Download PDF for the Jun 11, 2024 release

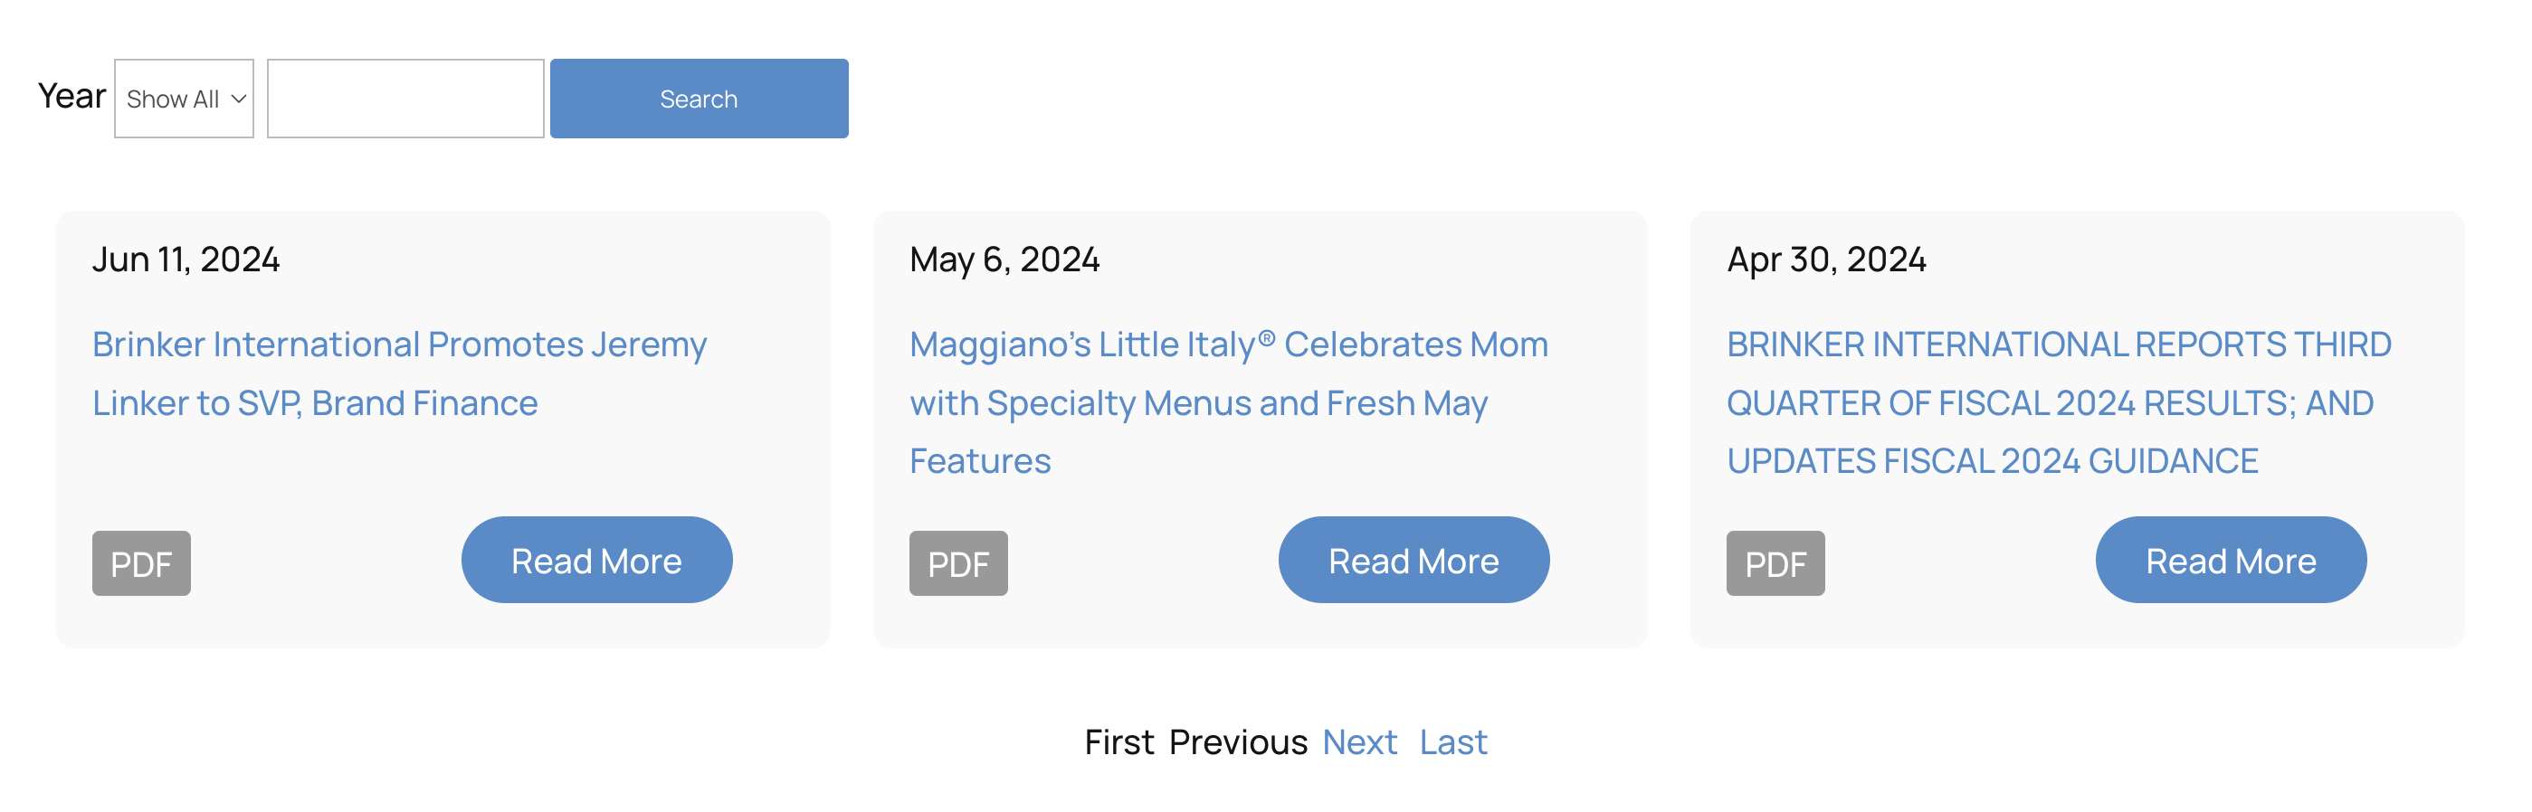click(141, 563)
